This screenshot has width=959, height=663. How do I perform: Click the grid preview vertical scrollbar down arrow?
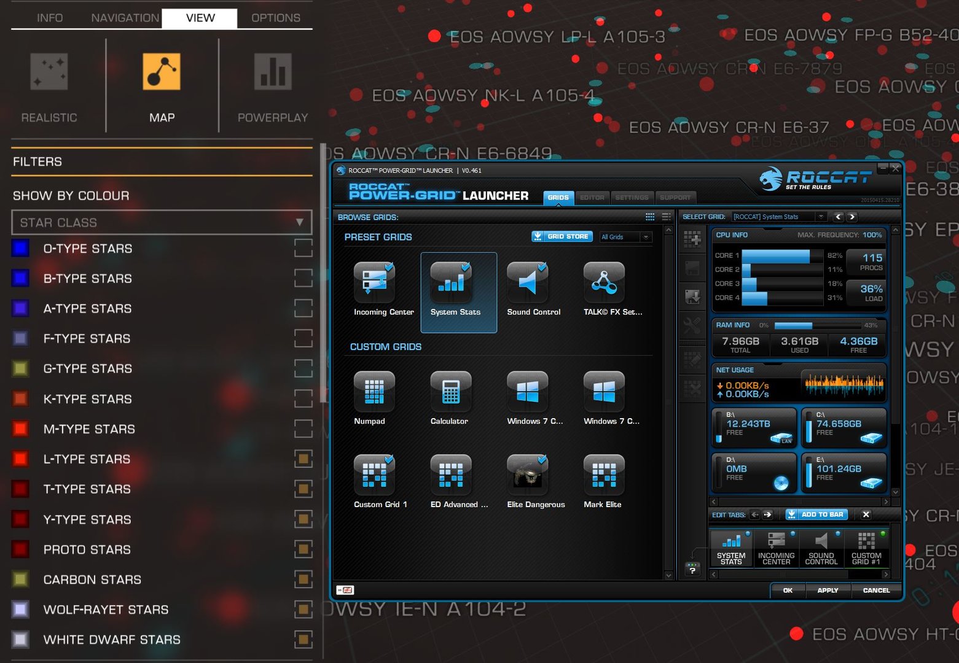[x=895, y=492]
